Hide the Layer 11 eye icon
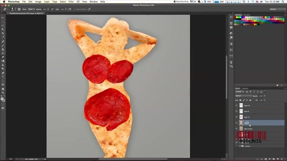287x161 pixels. click(x=237, y=117)
